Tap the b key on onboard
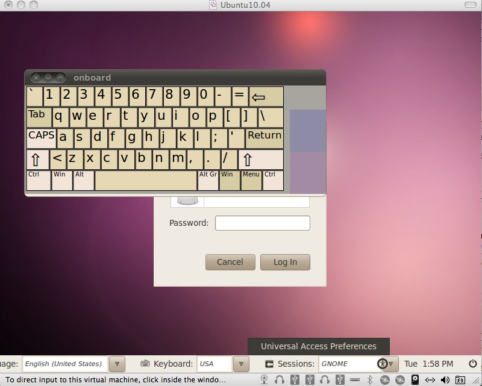The width and height of the screenshot is (482, 386). pos(143,160)
